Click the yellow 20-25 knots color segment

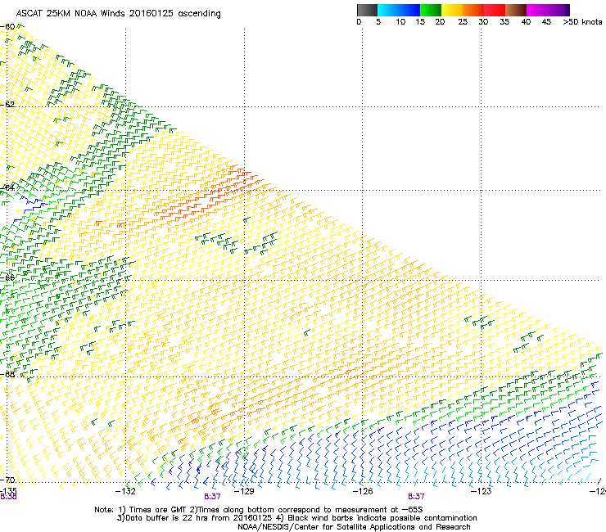(x=452, y=10)
